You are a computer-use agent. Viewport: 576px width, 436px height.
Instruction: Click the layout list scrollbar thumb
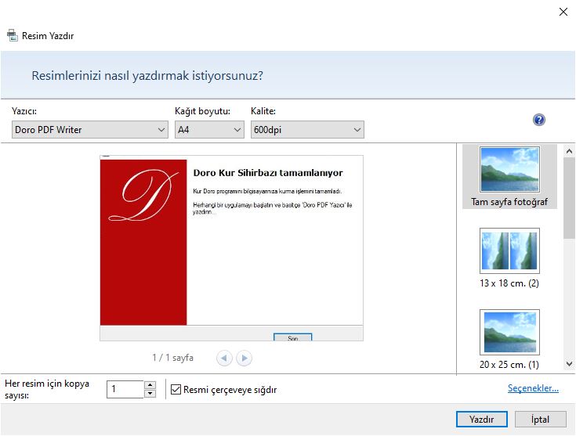[x=569, y=198]
